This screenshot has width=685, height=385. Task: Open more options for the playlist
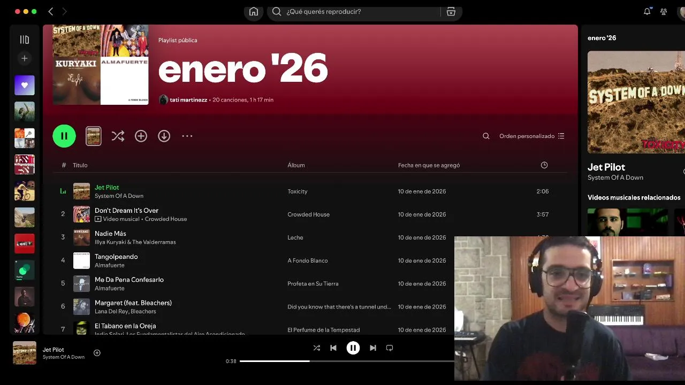pyautogui.click(x=187, y=136)
